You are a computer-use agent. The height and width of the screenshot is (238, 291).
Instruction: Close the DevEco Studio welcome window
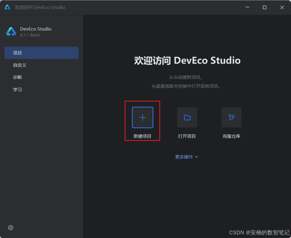282,7
